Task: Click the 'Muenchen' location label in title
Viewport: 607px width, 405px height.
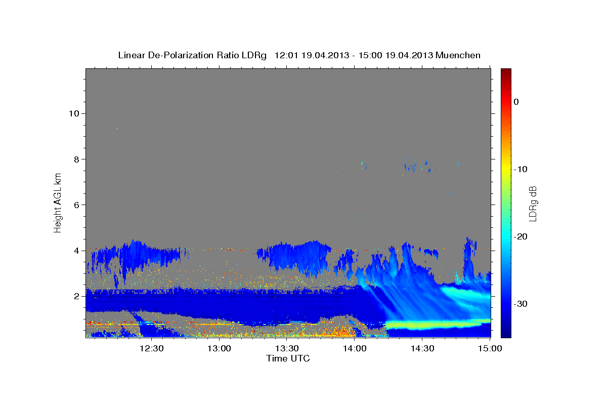Action: [458, 55]
